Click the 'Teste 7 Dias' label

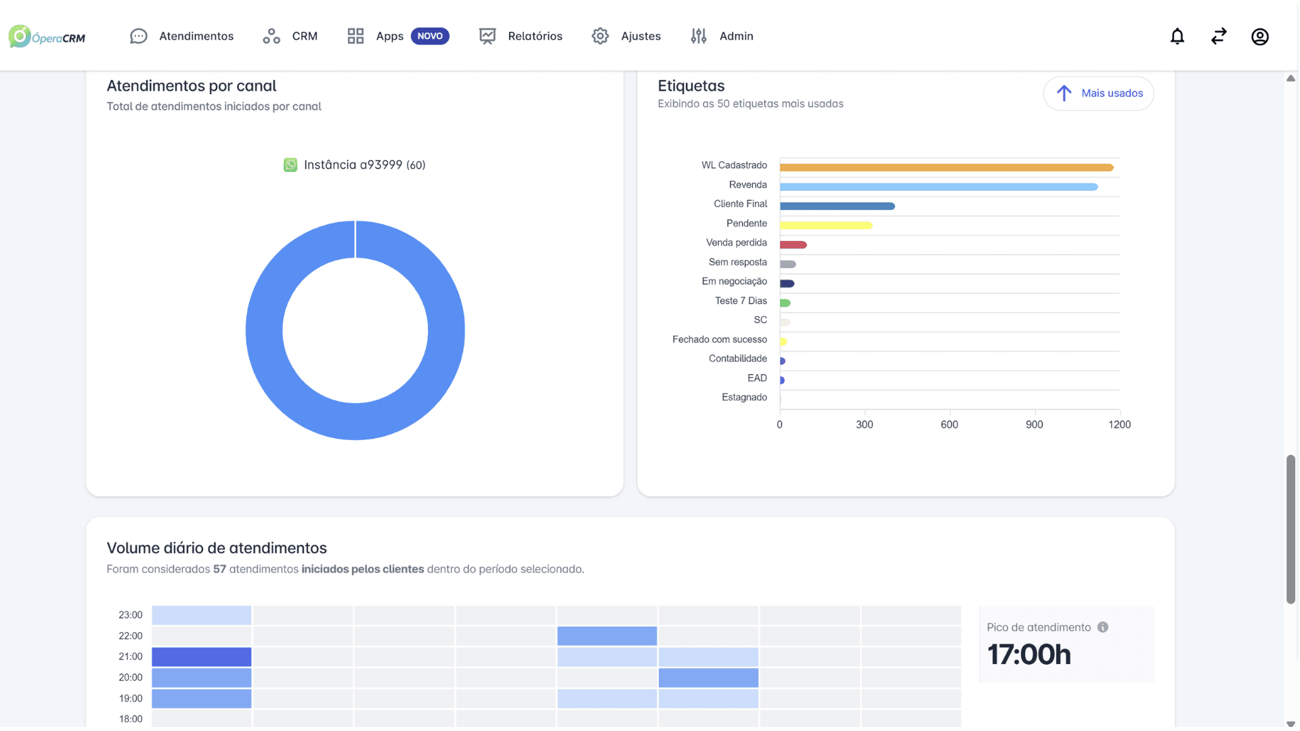tap(741, 301)
